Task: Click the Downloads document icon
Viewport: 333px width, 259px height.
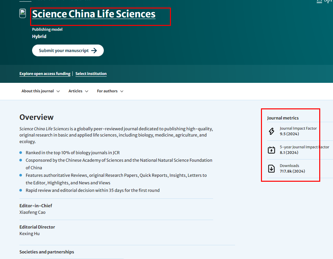Action: click(271, 168)
